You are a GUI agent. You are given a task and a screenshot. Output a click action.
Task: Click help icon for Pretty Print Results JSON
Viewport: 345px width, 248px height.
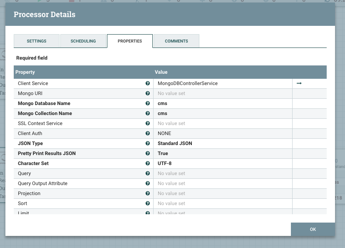pos(148,153)
